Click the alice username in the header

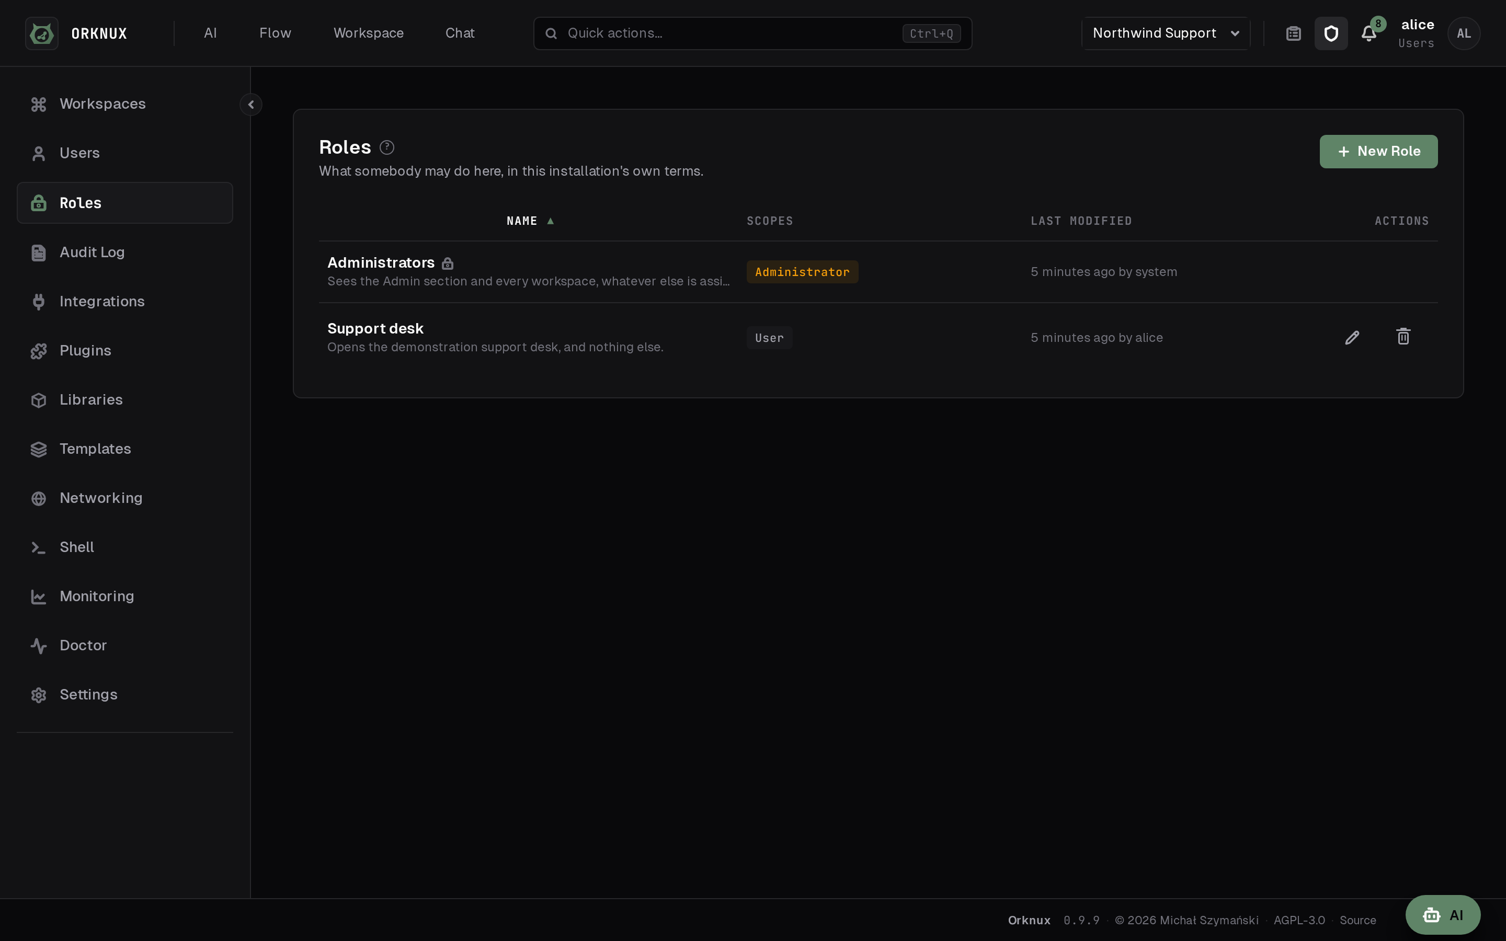click(1417, 25)
